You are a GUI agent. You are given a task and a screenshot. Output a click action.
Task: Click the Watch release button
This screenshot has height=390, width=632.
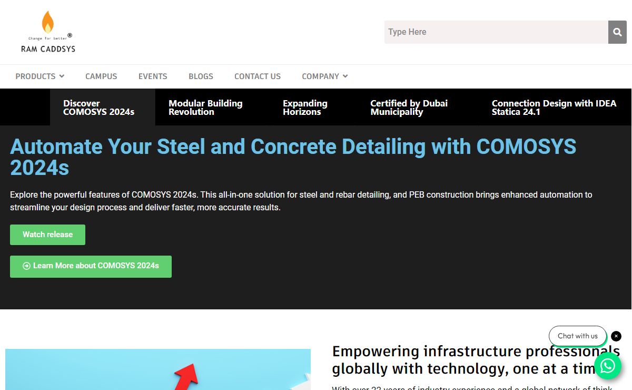(x=47, y=235)
